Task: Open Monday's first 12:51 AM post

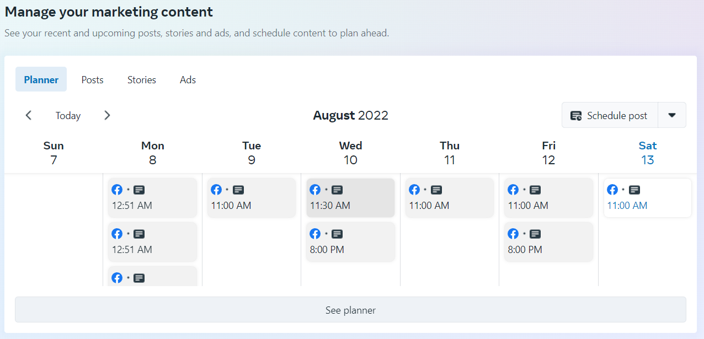Action: click(x=152, y=198)
